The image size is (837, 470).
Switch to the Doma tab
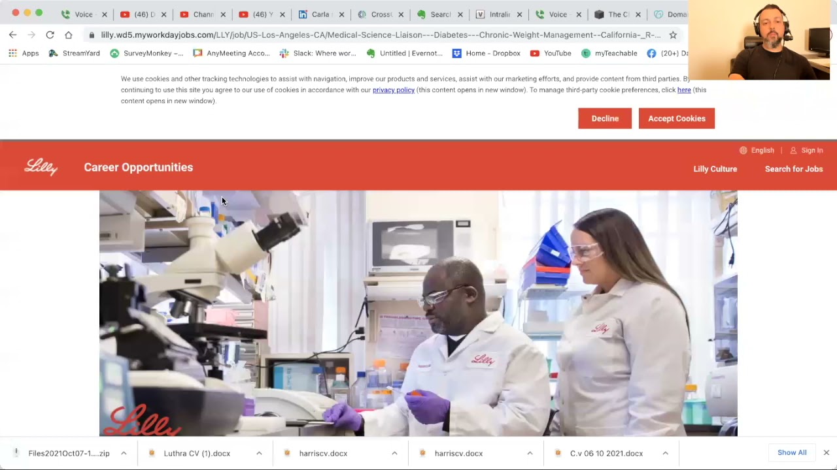tap(670, 14)
